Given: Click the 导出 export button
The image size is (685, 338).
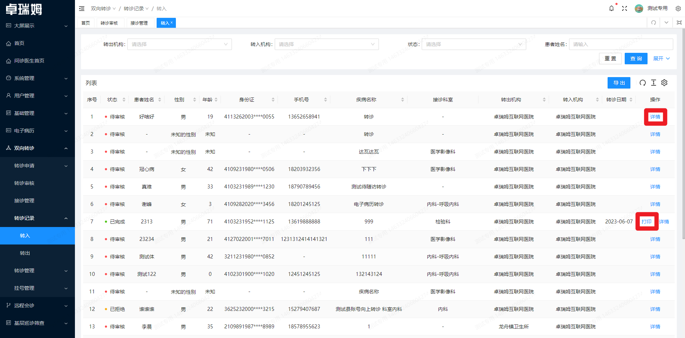Looking at the screenshot, I should 619,83.
